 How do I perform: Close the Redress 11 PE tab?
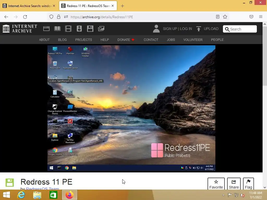pyautogui.click(x=113, y=6)
